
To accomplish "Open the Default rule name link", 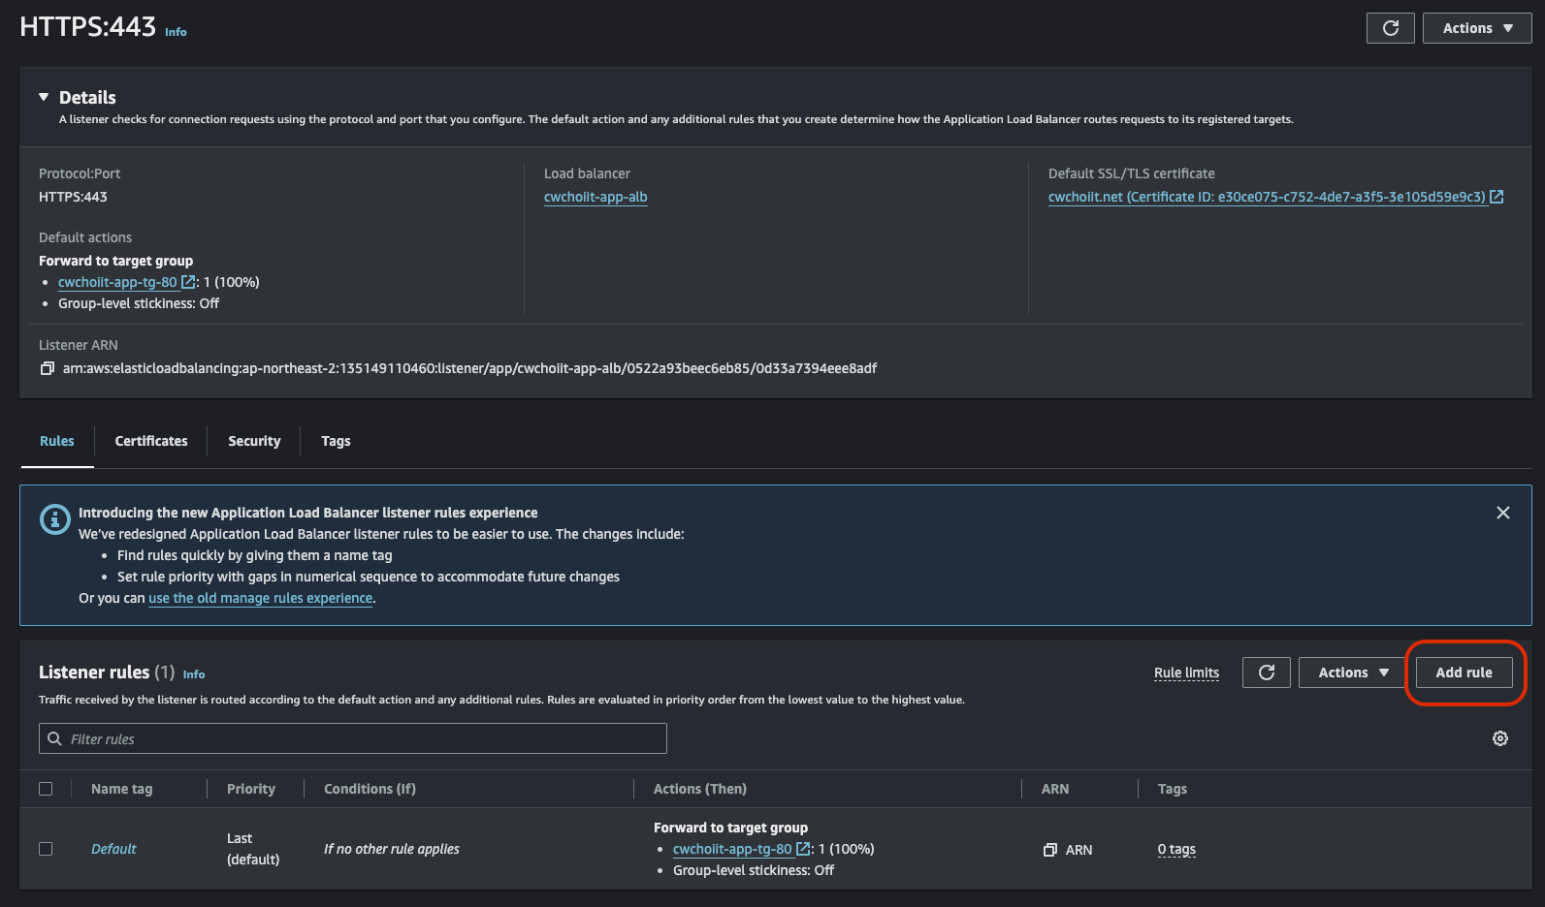I will coord(113,849).
